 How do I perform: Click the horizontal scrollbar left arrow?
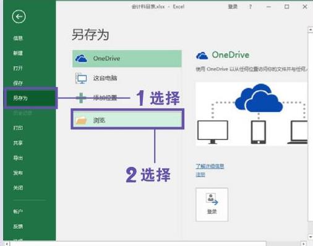7,244
